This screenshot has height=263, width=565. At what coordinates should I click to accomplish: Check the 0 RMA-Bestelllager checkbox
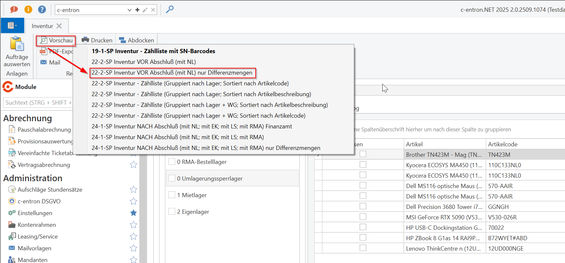point(172,162)
